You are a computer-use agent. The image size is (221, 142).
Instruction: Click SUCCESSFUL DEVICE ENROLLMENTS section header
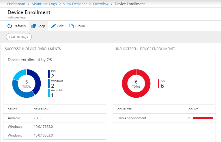coord(33,49)
